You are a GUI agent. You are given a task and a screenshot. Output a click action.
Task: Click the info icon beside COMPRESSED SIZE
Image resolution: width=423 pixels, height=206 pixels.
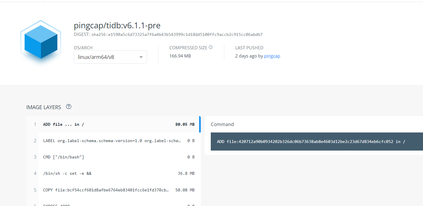click(210, 47)
